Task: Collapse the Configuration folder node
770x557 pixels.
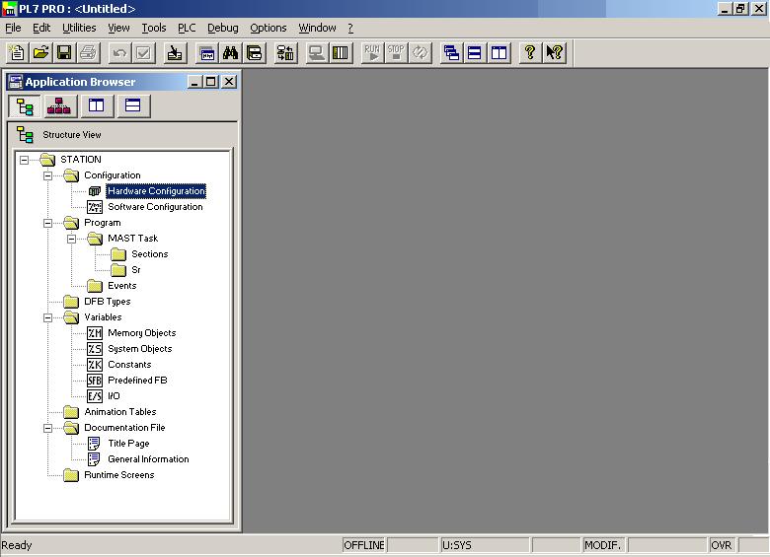Action: coord(47,175)
